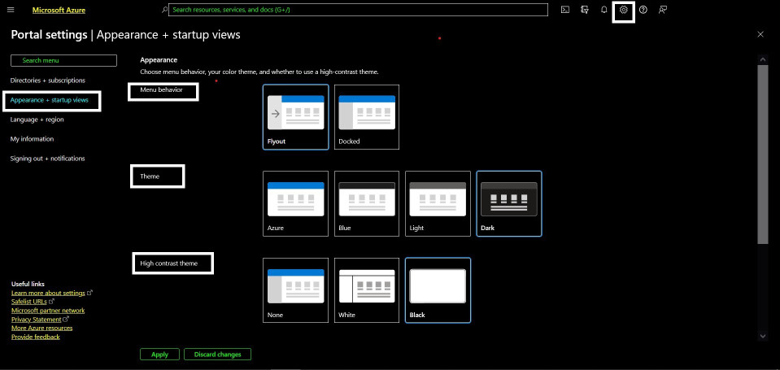Close the Portal settings pane
Screen dimensions: 780x370
click(760, 34)
